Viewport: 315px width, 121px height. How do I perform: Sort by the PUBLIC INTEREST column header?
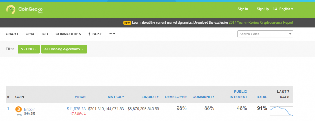coord(239,94)
